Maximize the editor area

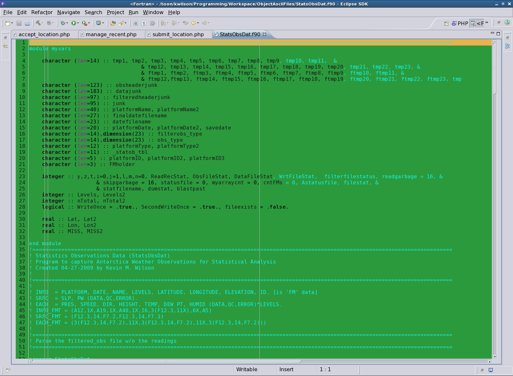pos(498,33)
